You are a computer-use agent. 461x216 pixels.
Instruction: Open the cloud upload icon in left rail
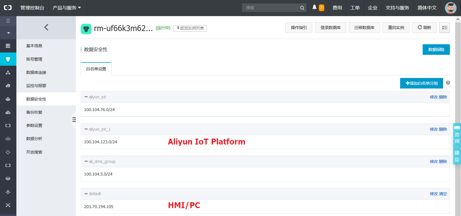[8, 86]
